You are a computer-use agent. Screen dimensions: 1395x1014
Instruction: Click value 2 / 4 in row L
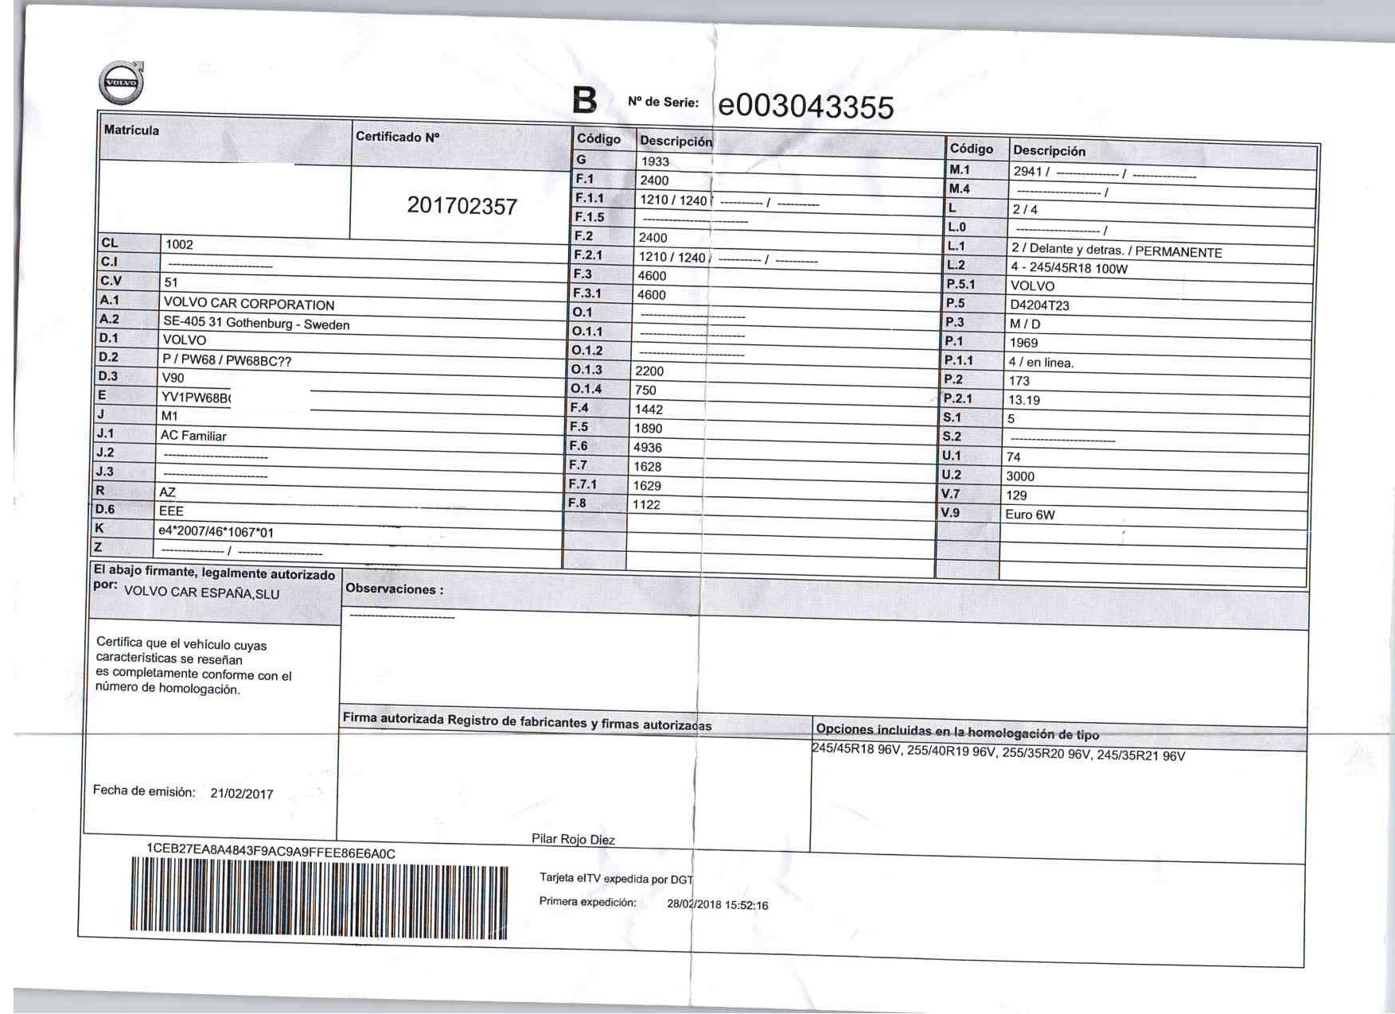tap(1025, 210)
